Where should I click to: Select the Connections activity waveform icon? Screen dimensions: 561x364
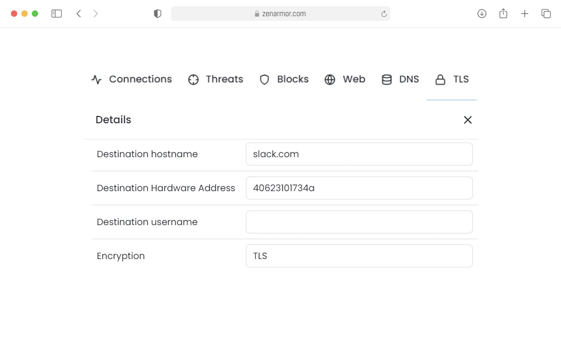click(x=96, y=79)
